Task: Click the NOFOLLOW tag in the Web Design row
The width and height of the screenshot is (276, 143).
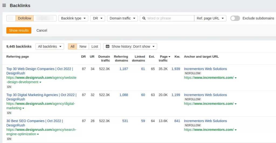Action: coord(193,73)
